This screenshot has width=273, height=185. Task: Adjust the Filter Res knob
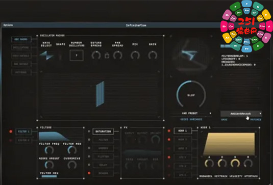click(x=72, y=150)
